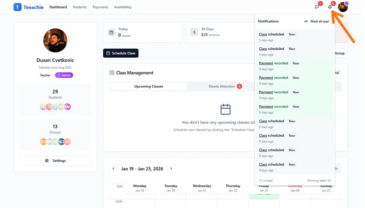Click the students avatar group

(55, 107)
